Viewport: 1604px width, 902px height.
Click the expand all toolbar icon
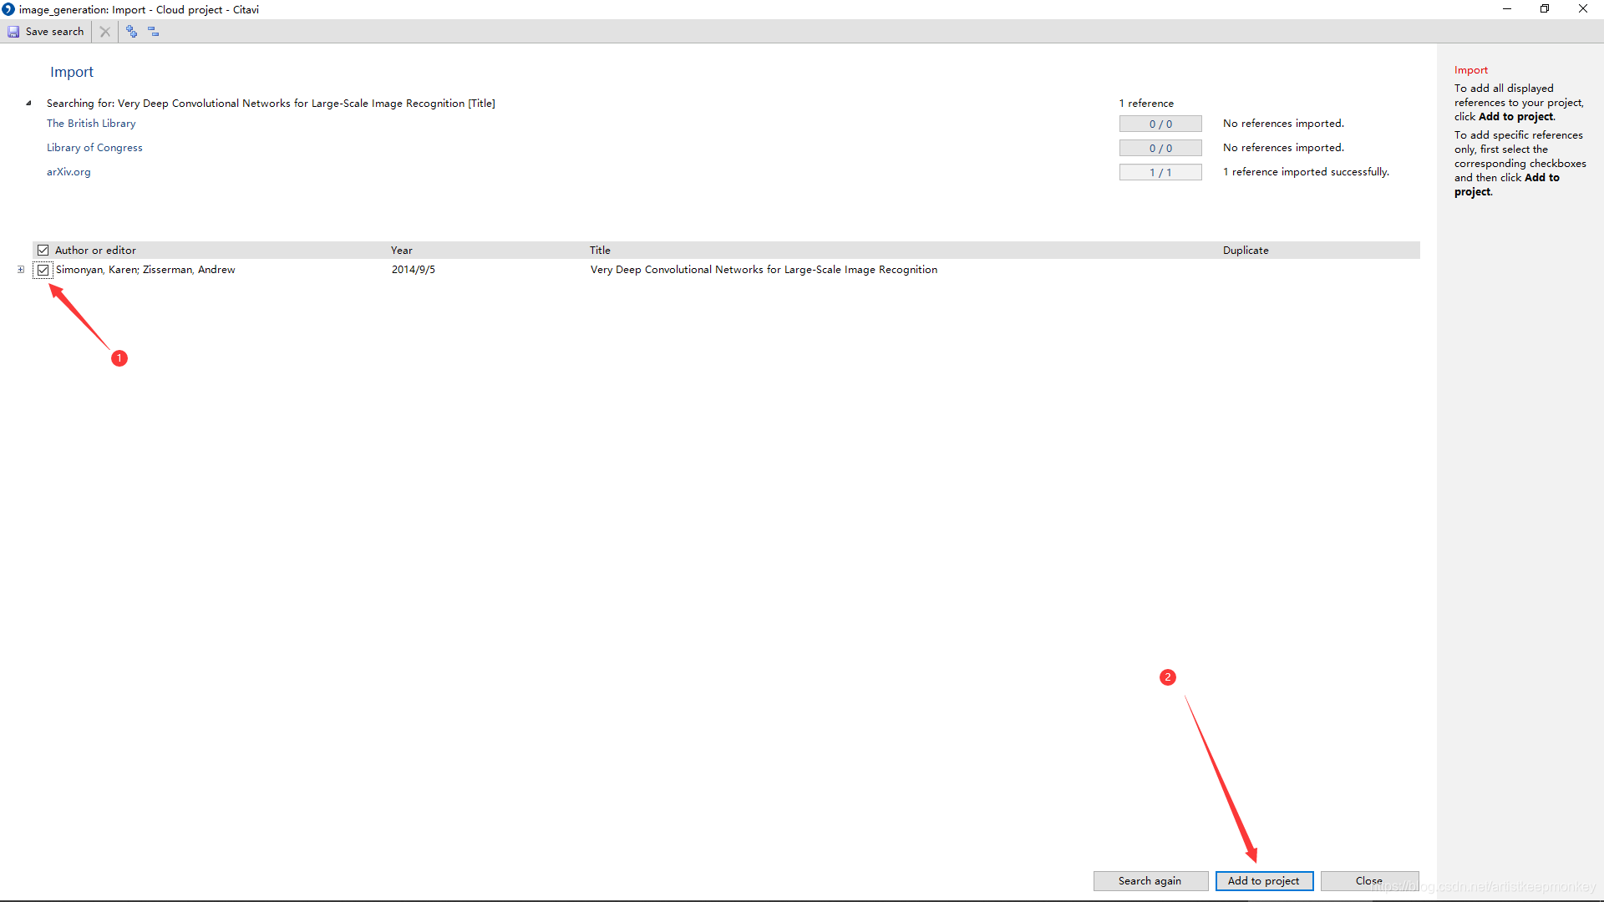[x=132, y=32]
